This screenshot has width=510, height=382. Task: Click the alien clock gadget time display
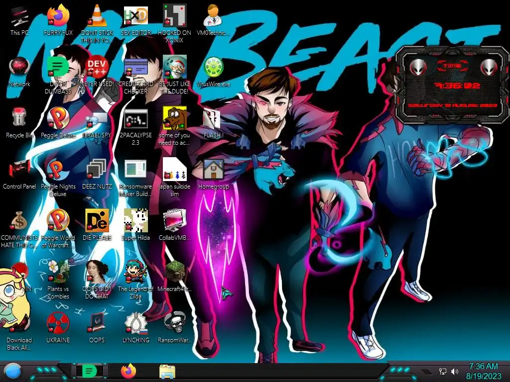(x=457, y=86)
